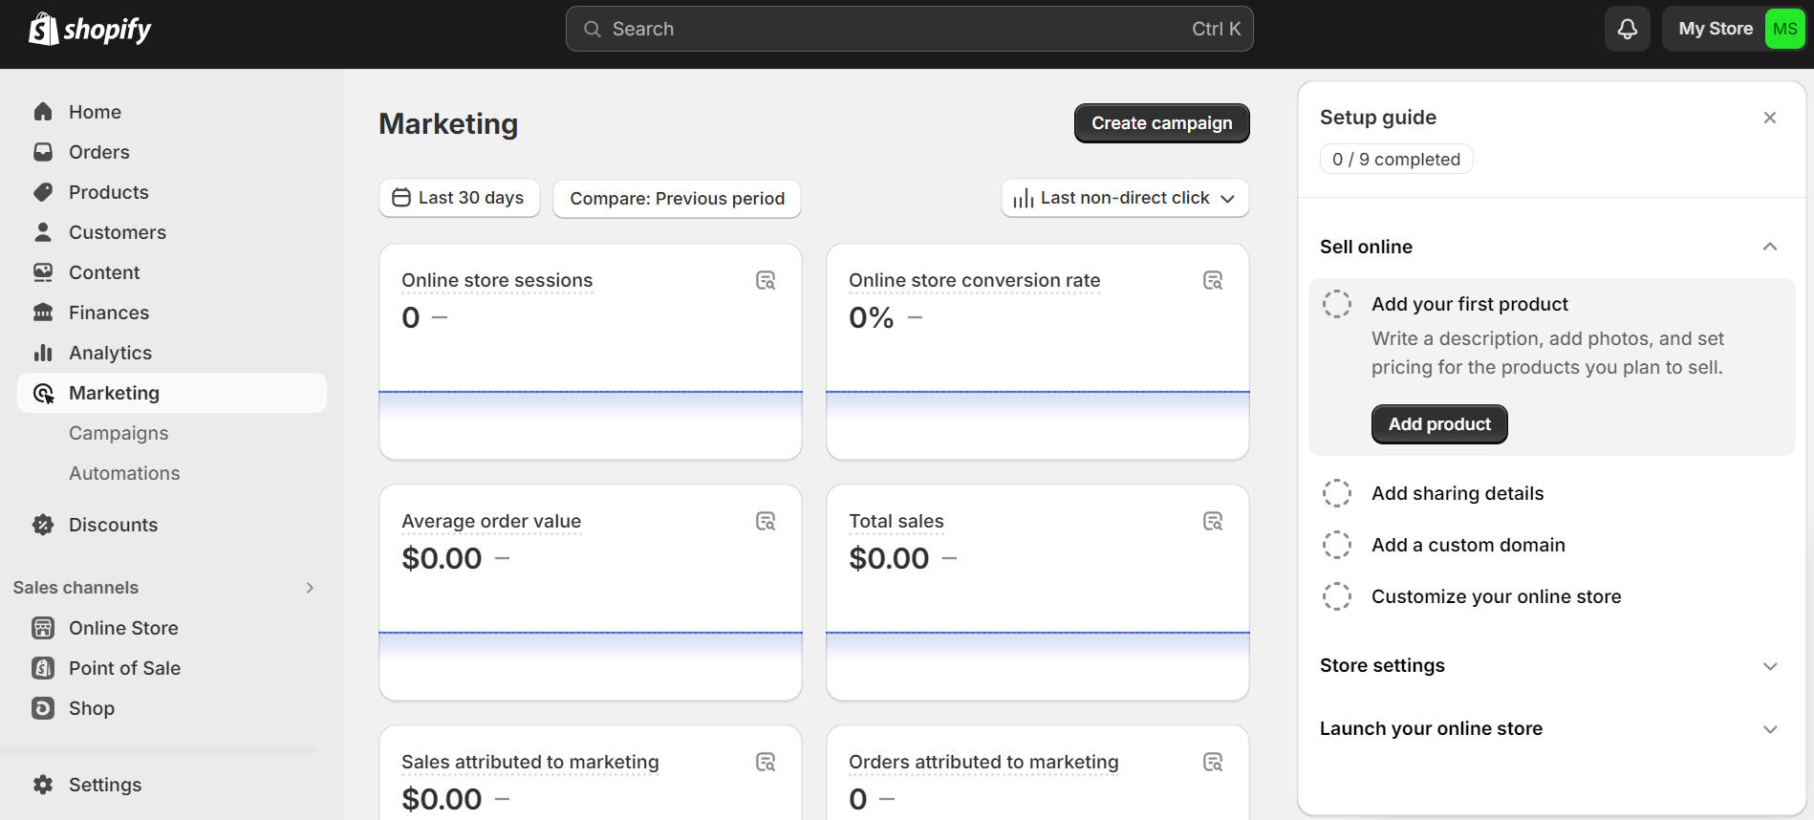This screenshot has height=820, width=1814.
Task: Click the Discounts badge icon
Action: pyautogui.click(x=43, y=525)
